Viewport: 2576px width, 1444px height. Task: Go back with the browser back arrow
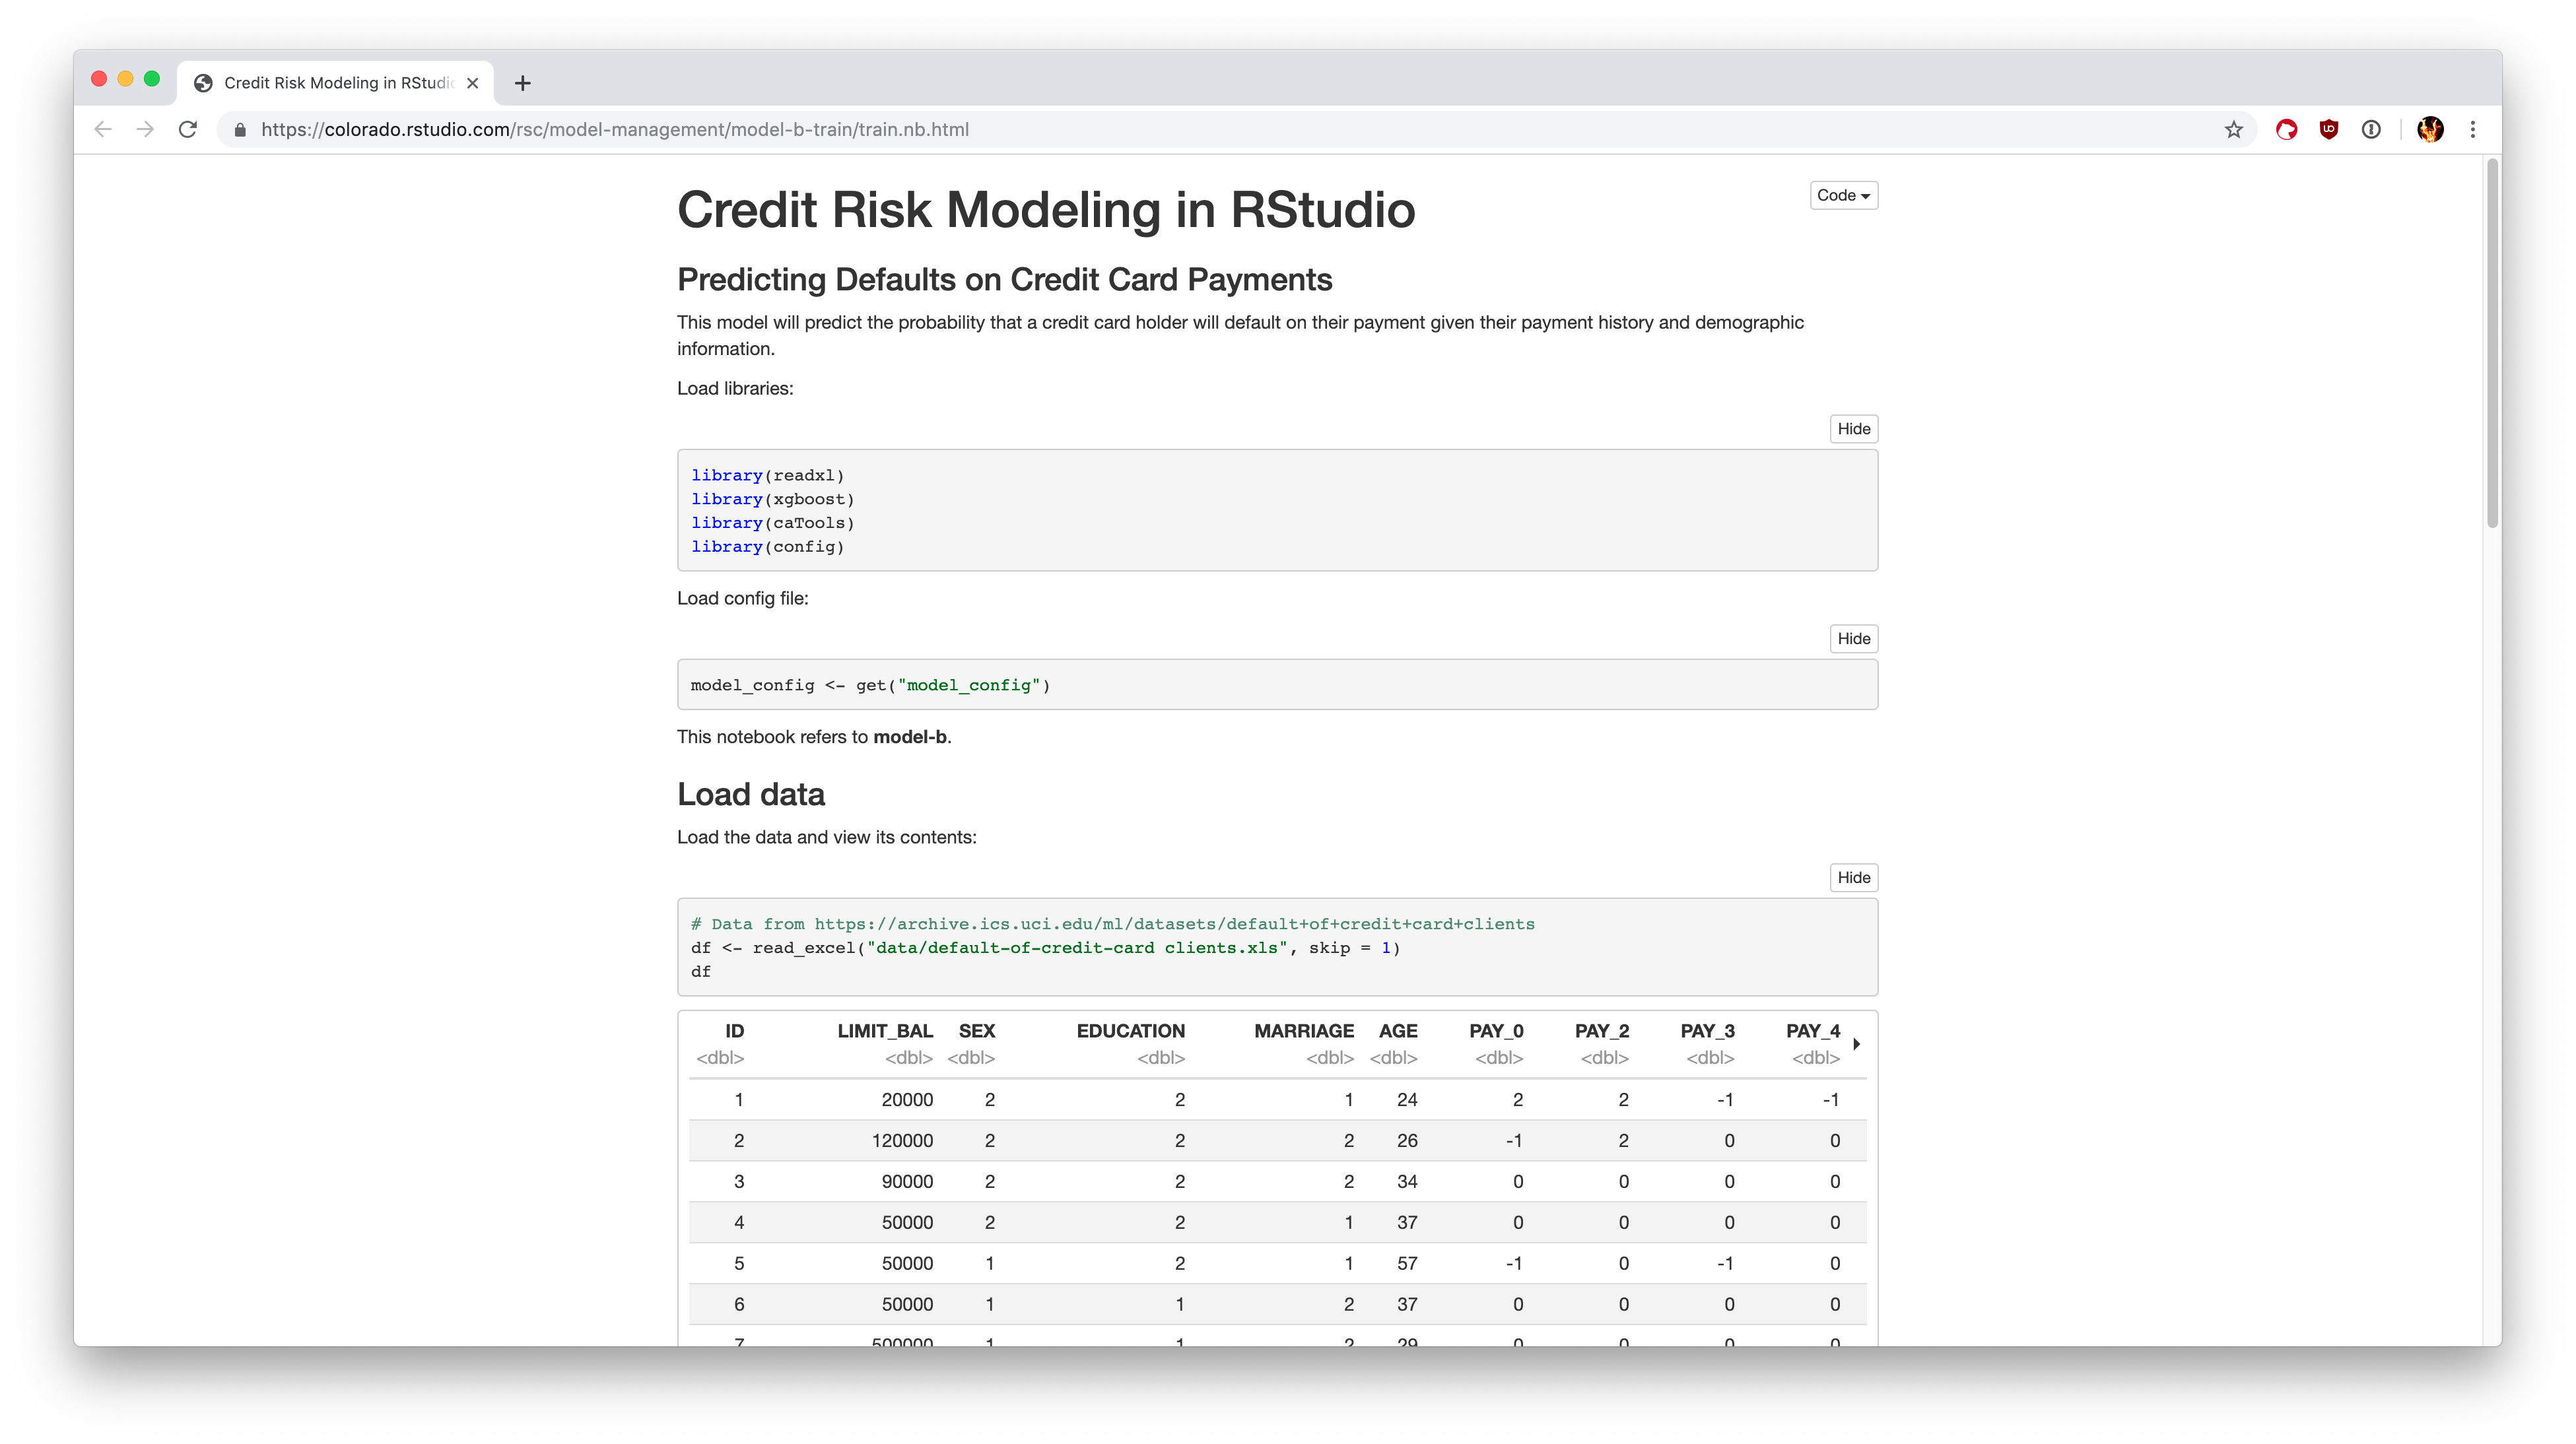103,129
